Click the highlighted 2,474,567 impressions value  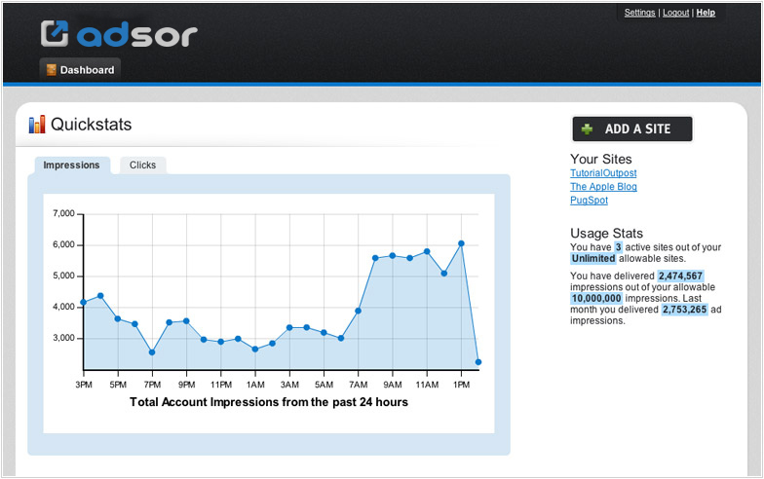pyautogui.click(x=680, y=276)
